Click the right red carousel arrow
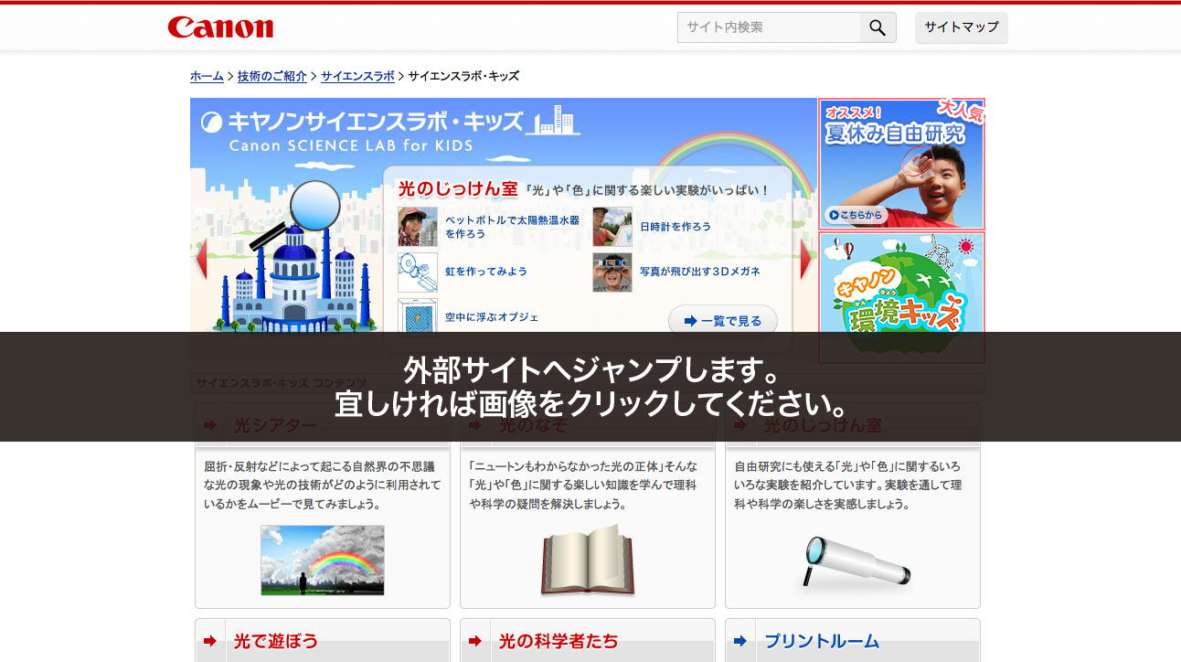Screen dimensions: 1181x662 [805, 260]
